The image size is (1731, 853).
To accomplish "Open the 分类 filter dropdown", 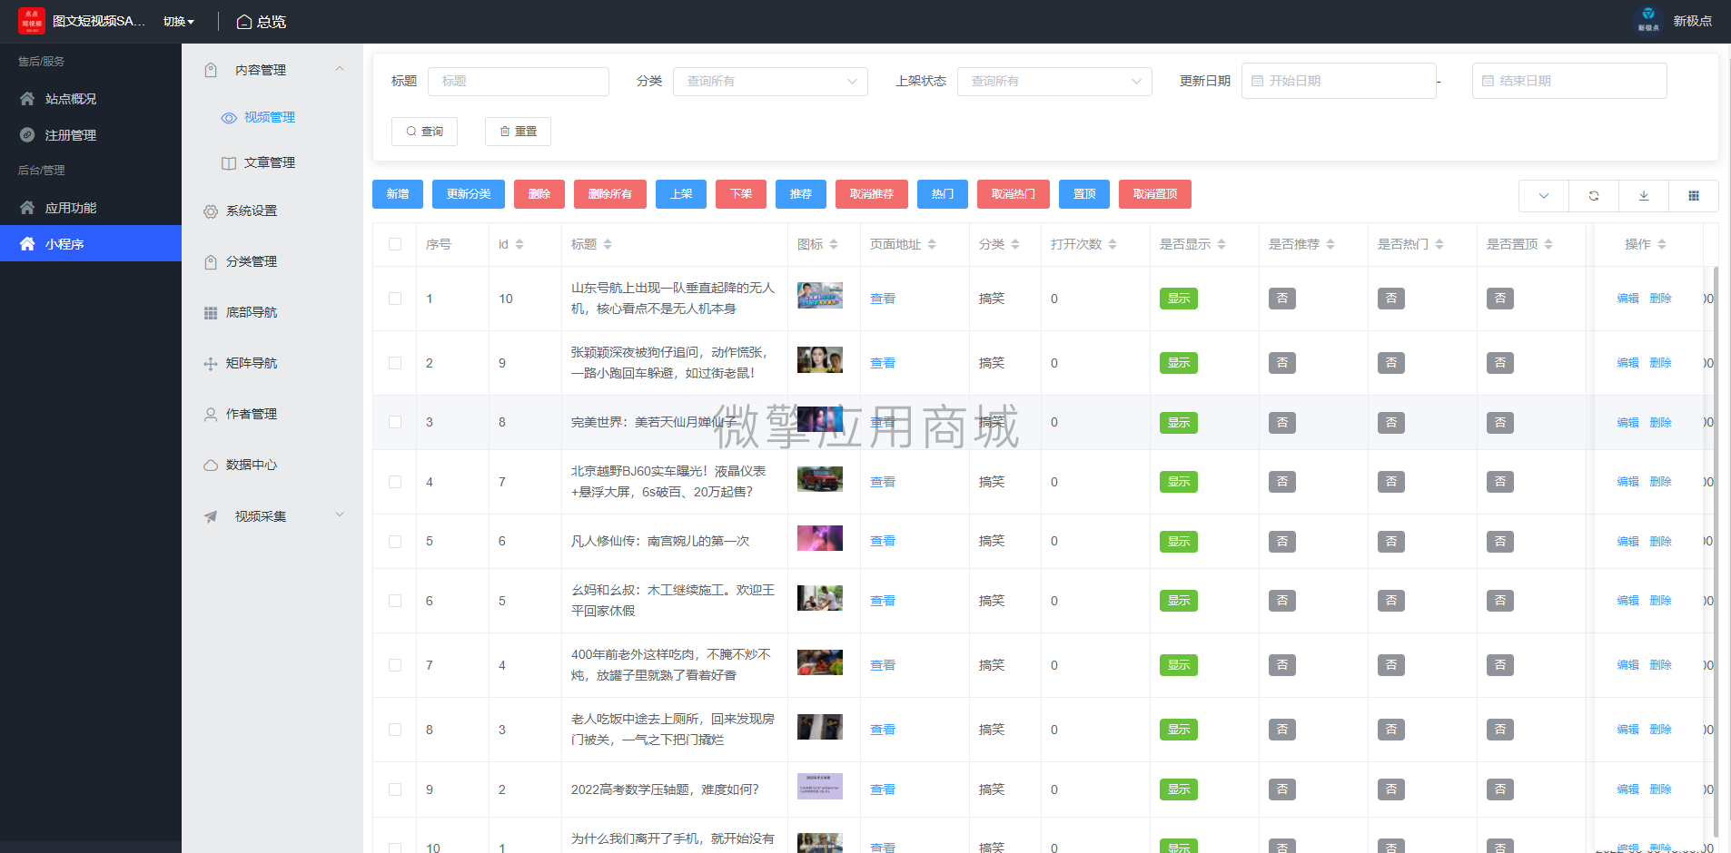I will coord(770,81).
